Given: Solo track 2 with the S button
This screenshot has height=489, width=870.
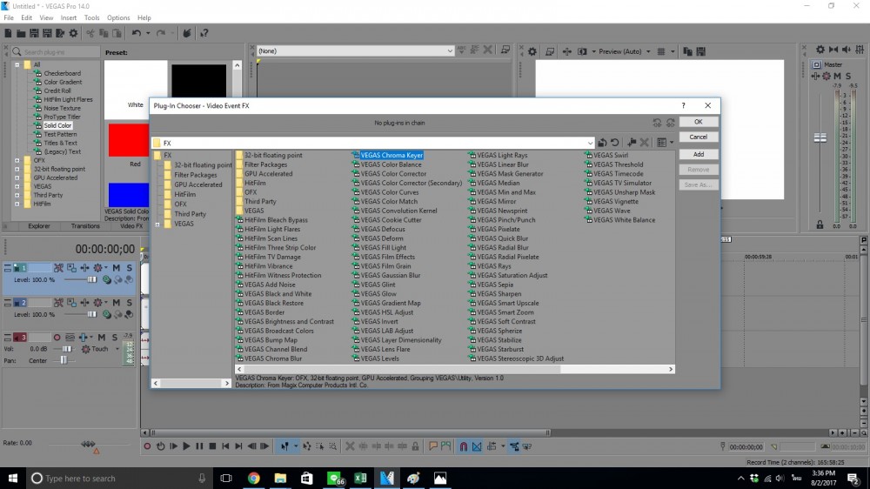Looking at the screenshot, I should [x=130, y=303].
